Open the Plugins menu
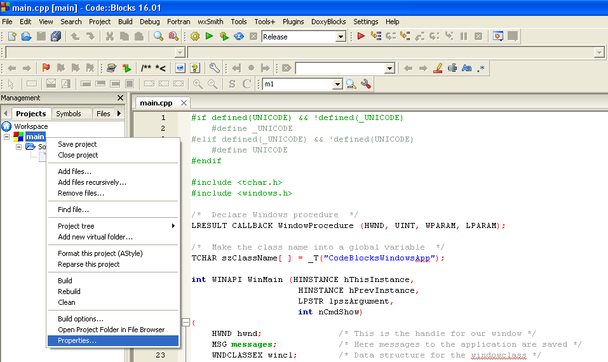This screenshot has width=608, height=362. [x=293, y=22]
